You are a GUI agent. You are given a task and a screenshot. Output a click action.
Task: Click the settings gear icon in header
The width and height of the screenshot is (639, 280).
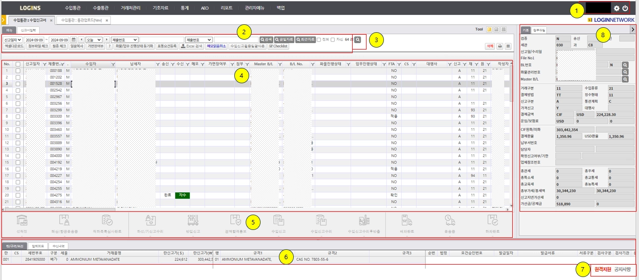tap(617, 8)
